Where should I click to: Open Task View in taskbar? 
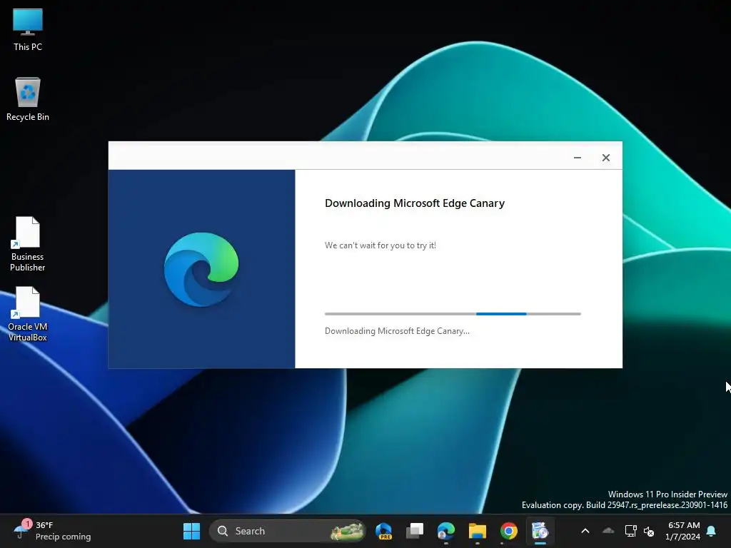pos(415,531)
